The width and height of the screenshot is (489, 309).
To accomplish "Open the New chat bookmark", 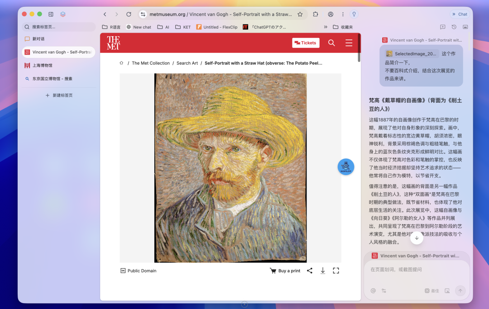I will (x=139, y=27).
